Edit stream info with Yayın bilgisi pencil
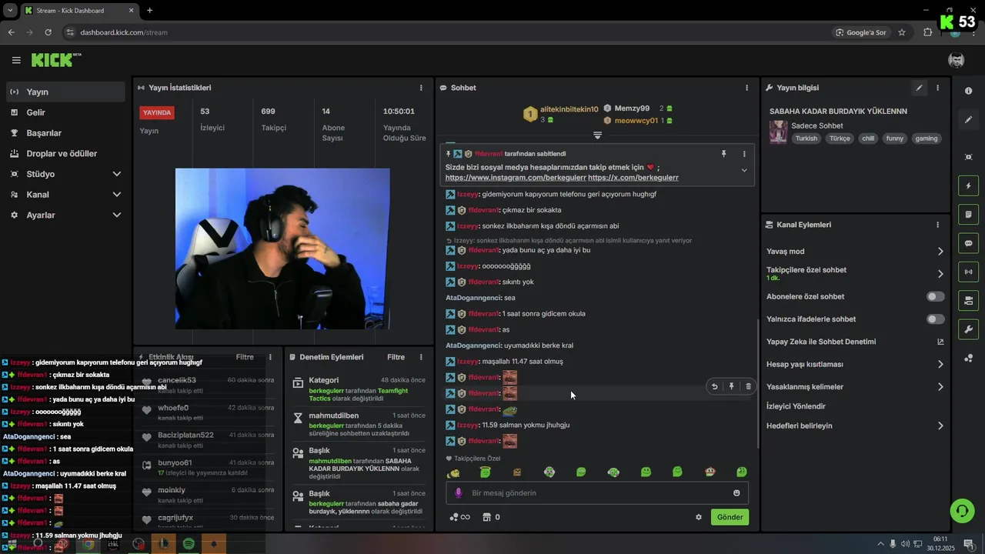Screen dimensions: 985x554 pyautogui.click(x=919, y=88)
